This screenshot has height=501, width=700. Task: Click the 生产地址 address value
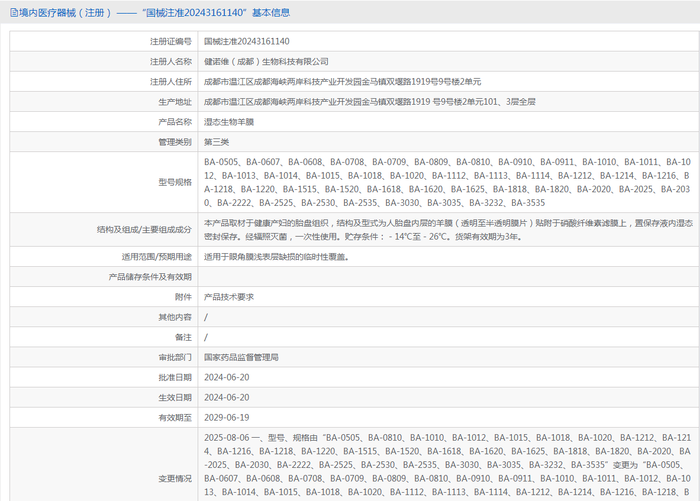[x=369, y=102]
